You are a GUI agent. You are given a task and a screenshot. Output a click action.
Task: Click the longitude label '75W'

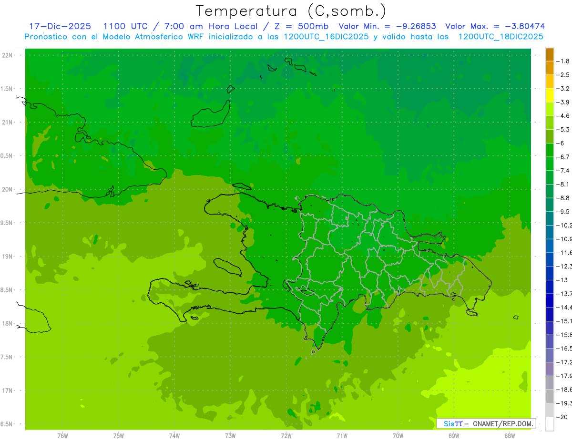coord(119,436)
